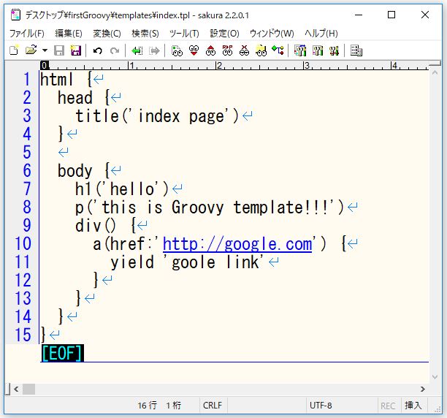Open the ツール(T) menu
Screen dimensions: 447x418
pyautogui.click(x=184, y=34)
